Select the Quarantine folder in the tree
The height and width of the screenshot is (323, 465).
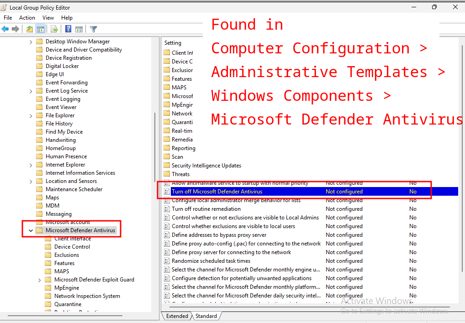[68, 304]
